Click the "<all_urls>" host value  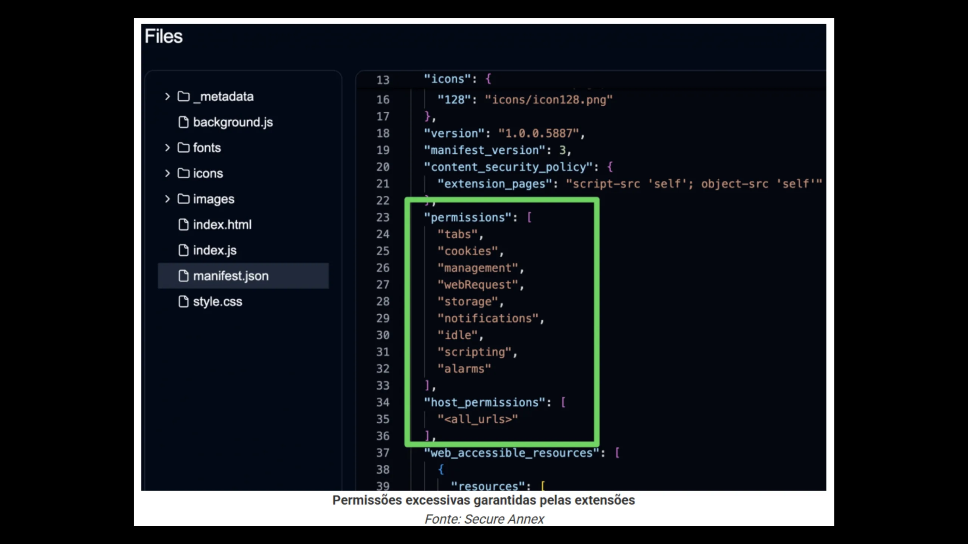pyautogui.click(x=478, y=420)
